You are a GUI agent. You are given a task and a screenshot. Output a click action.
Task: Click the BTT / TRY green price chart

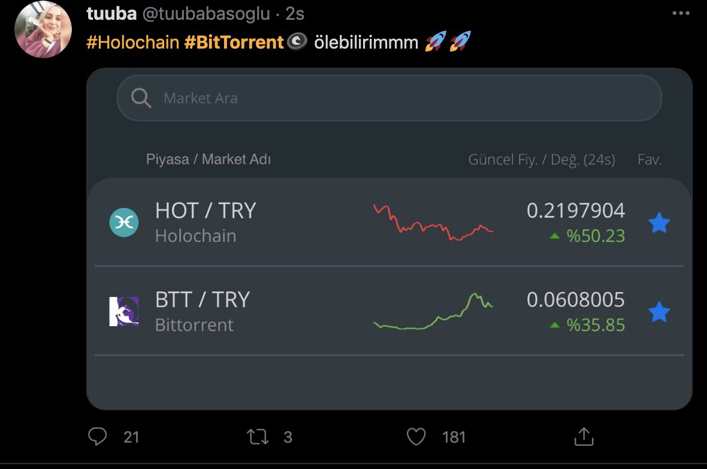(x=433, y=312)
